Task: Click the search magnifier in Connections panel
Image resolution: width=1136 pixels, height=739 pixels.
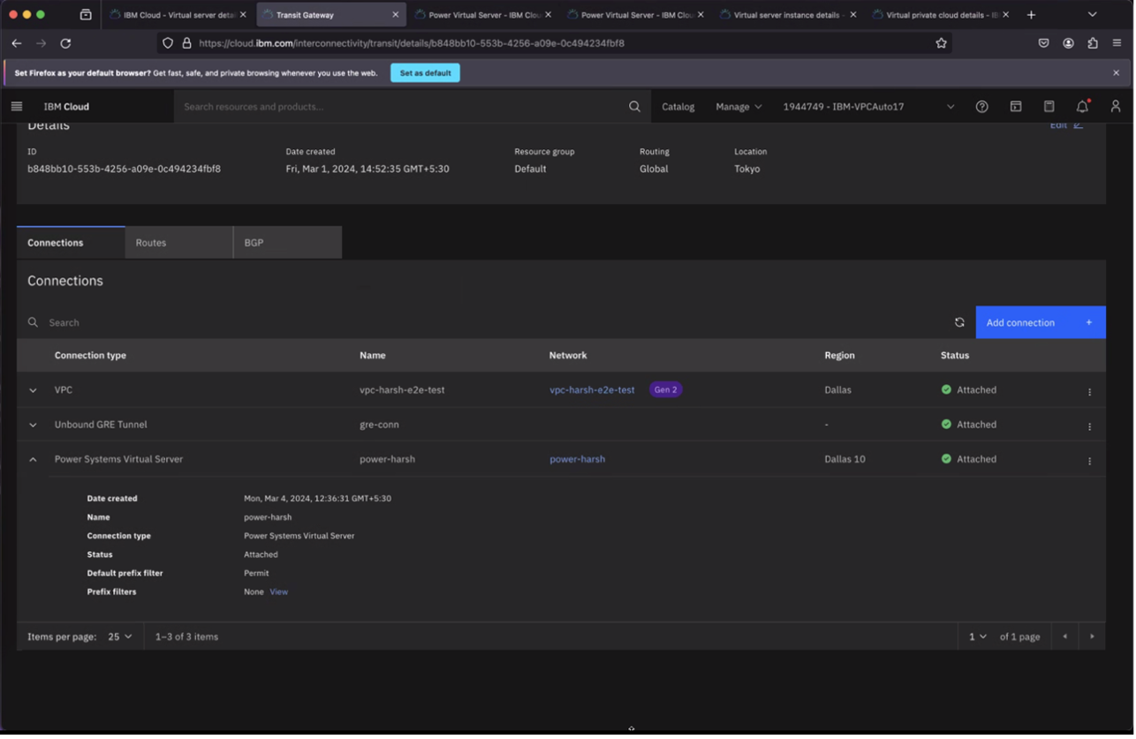Action: [x=33, y=322]
